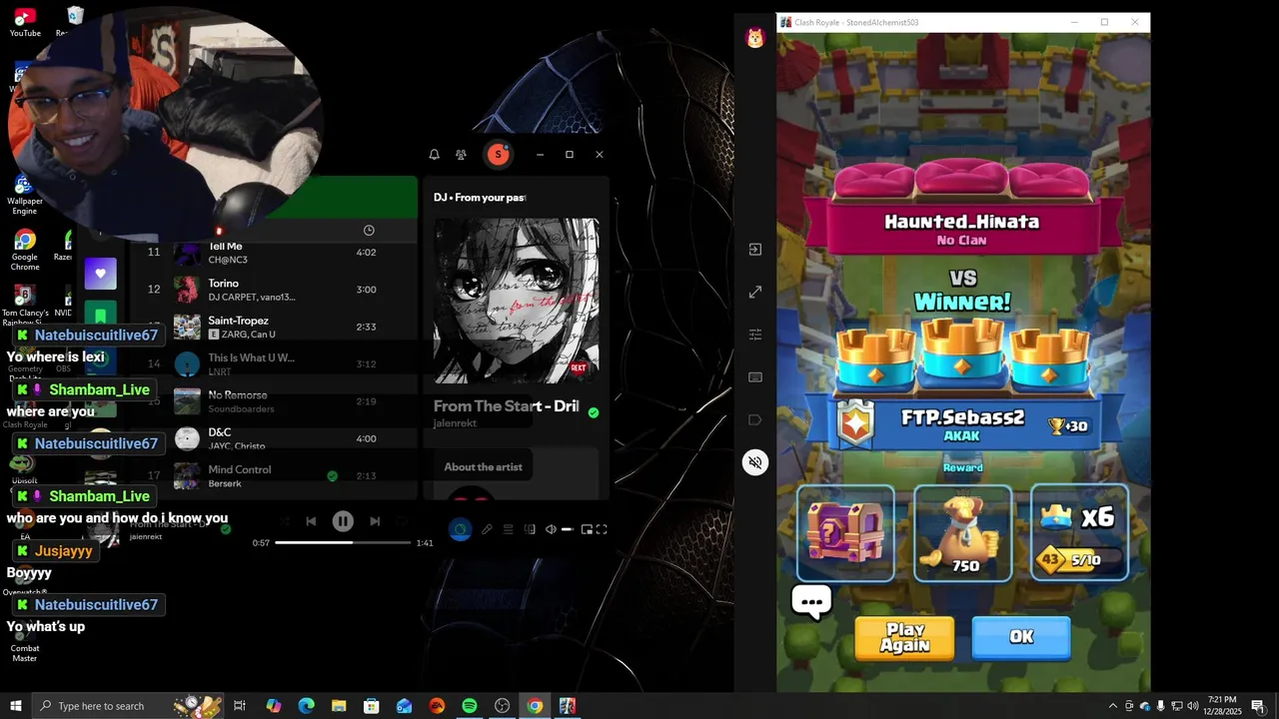Switch to Chrome on the taskbar
This screenshot has width=1279, height=719.
(x=535, y=706)
